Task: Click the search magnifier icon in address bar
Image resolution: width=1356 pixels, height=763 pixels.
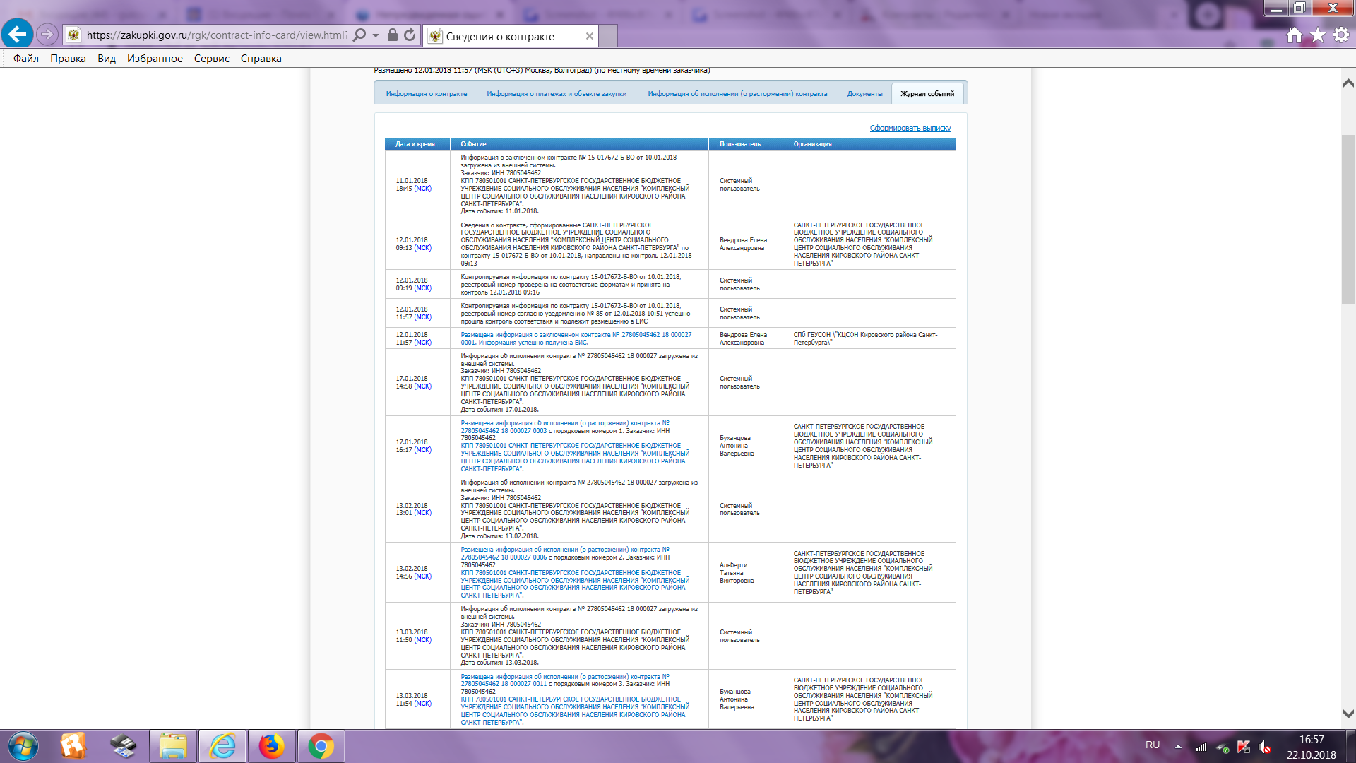Action: (x=359, y=35)
